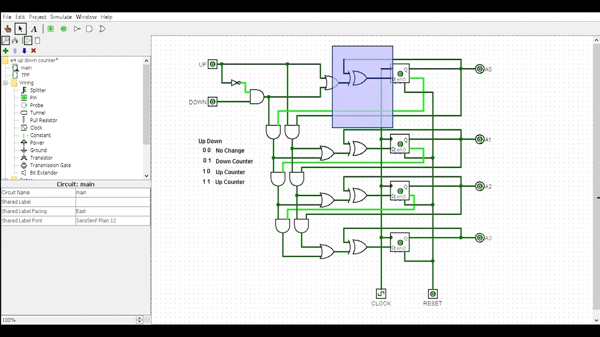
Task: Click the zoom percentage stepper arrows
Action: pos(139,320)
